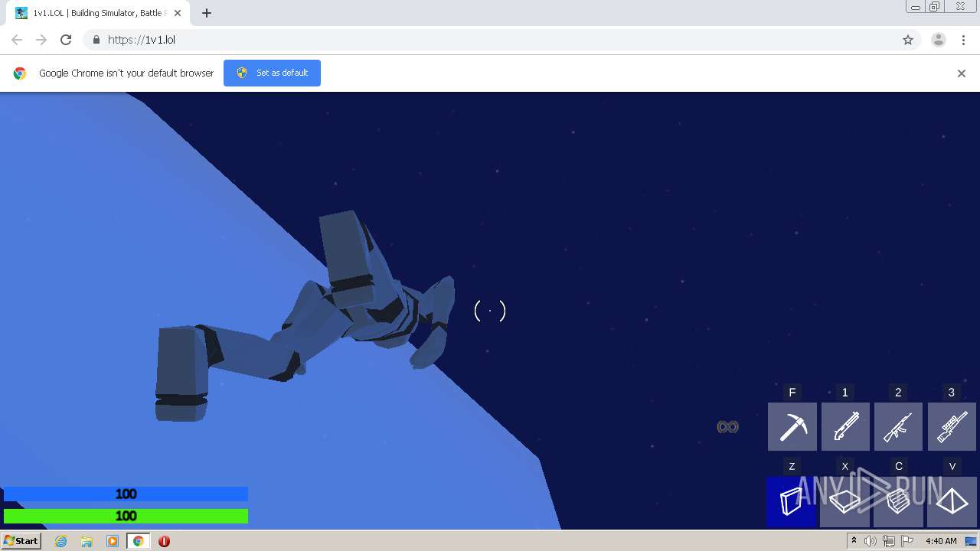Viewport: 980px width, 551px height.
Task: Open the Chrome three-dot menu
Action: pyautogui.click(x=963, y=40)
